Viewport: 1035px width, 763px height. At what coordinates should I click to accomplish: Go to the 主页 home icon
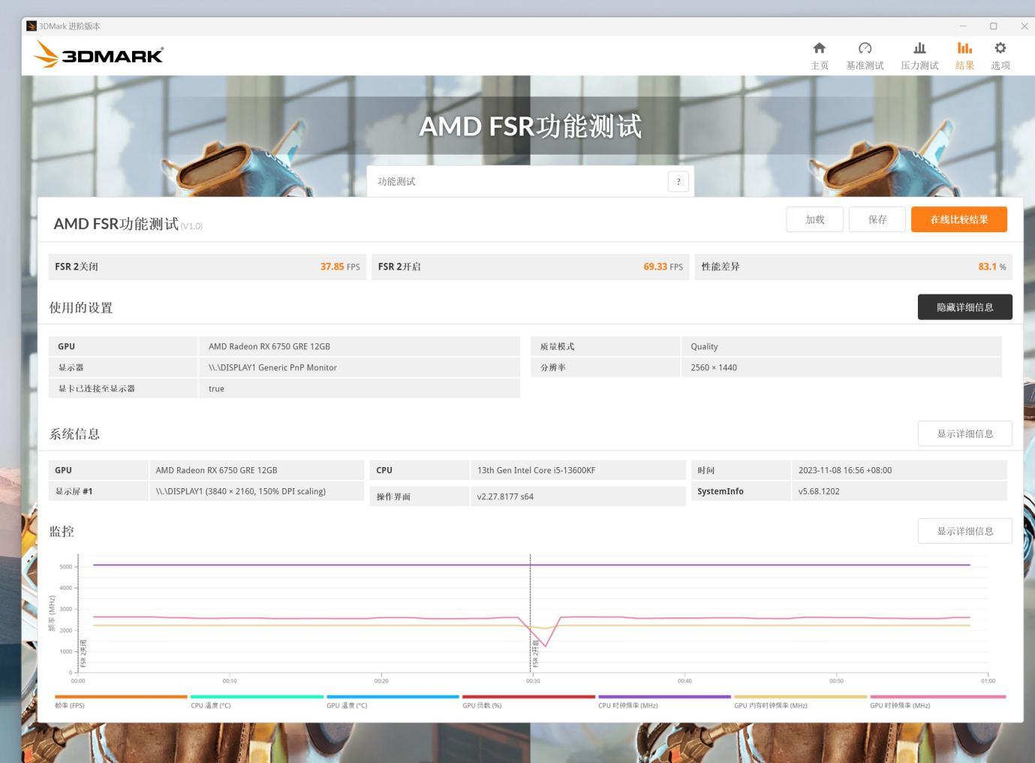(x=820, y=48)
